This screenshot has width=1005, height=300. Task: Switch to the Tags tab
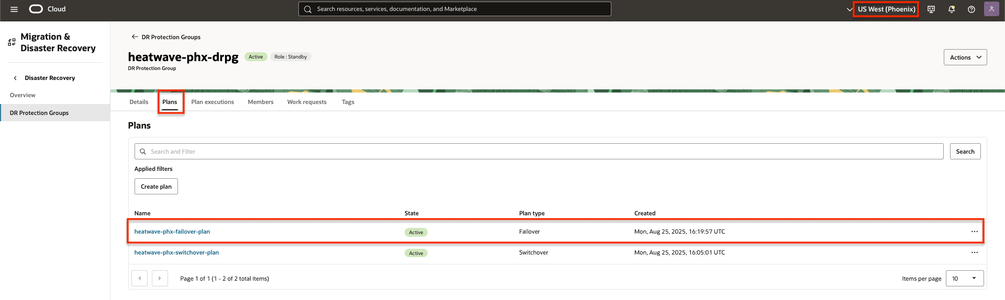pos(348,102)
